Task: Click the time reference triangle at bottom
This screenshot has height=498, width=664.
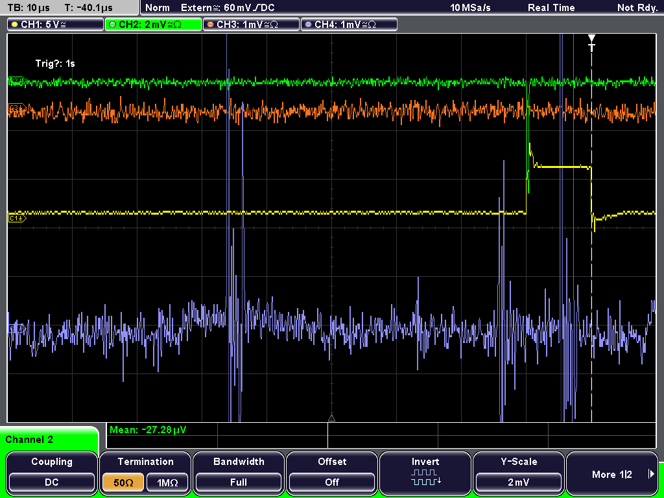Action: tap(331, 418)
